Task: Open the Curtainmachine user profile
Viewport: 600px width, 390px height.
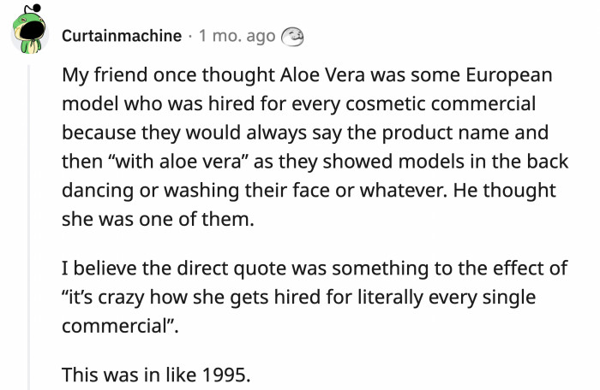Action: point(122,36)
